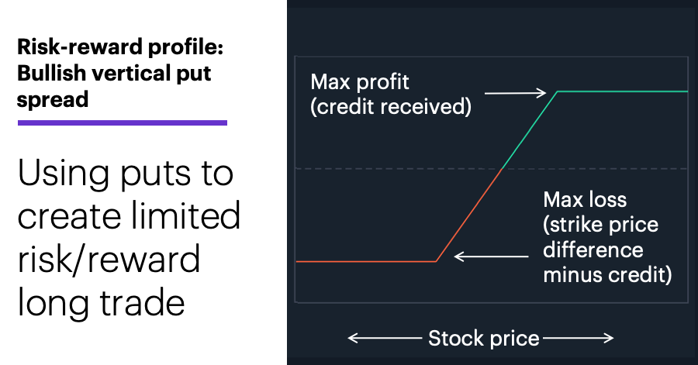Click the Max profit label
Viewport: 698px width, 365px height.
pos(360,82)
